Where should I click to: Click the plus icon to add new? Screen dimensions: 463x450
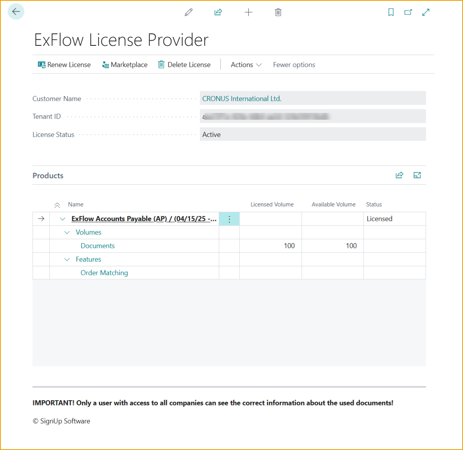pyautogui.click(x=248, y=12)
